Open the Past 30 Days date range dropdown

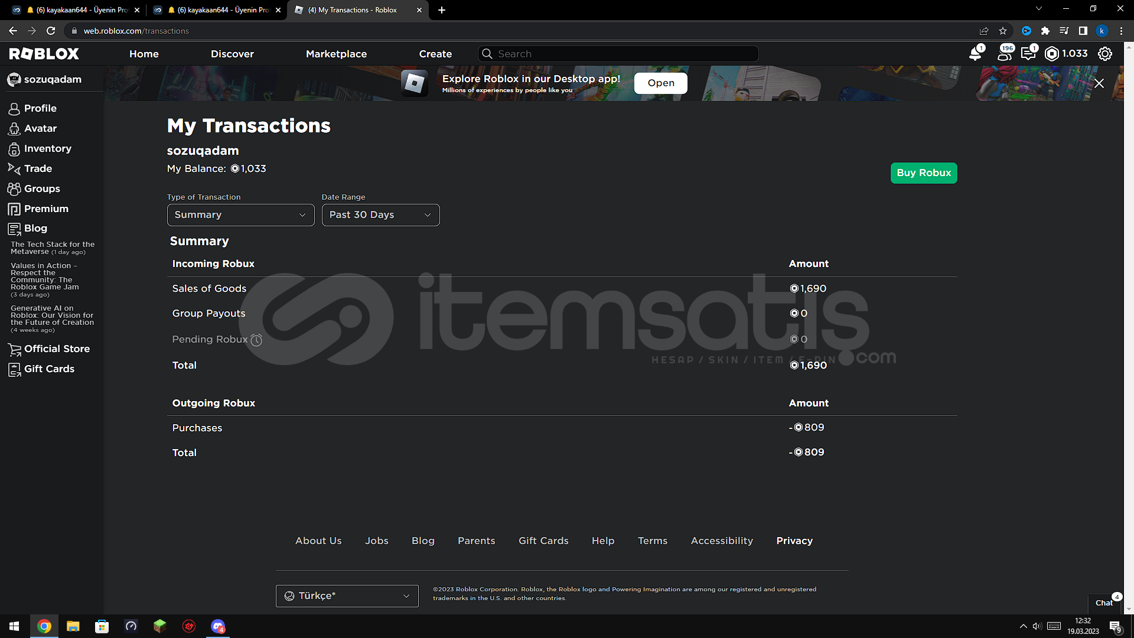tap(380, 215)
